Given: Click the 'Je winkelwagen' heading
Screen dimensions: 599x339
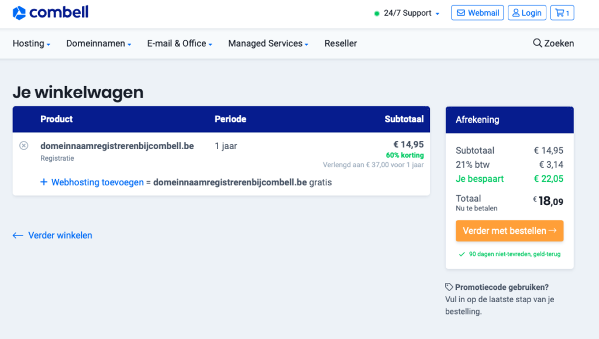Looking at the screenshot, I should coord(78,92).
